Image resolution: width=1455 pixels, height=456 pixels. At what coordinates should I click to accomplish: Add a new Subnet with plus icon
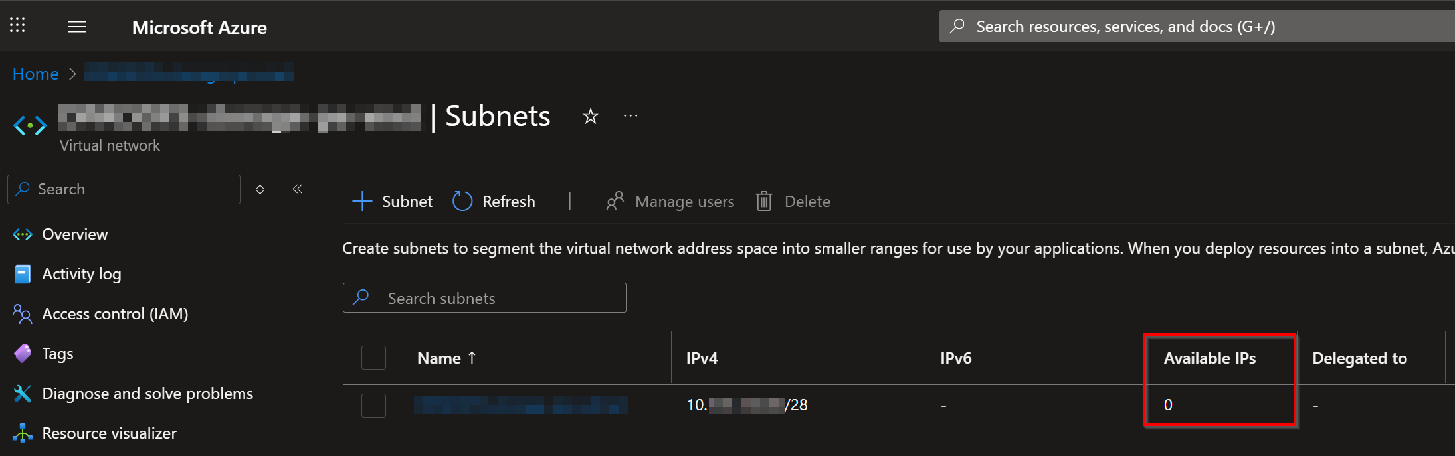(x=362, y=201)
